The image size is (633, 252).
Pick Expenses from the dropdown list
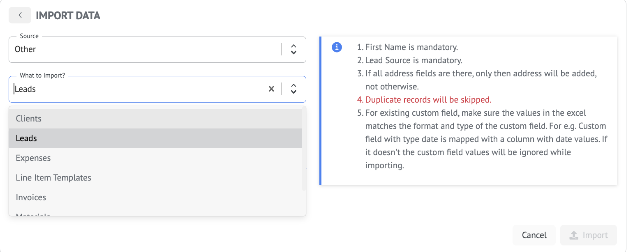[33, 158]
